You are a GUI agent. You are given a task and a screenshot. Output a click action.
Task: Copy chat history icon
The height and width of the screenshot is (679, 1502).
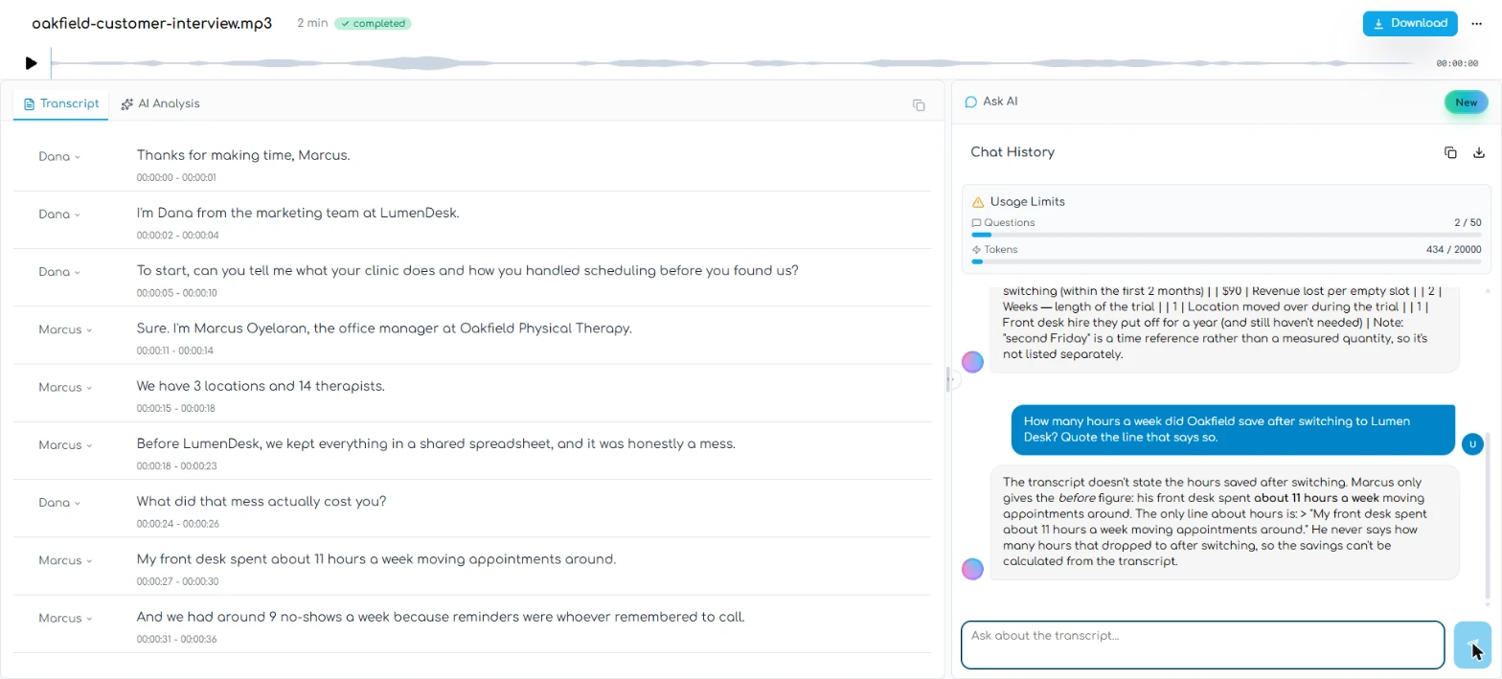[1450, 152]
